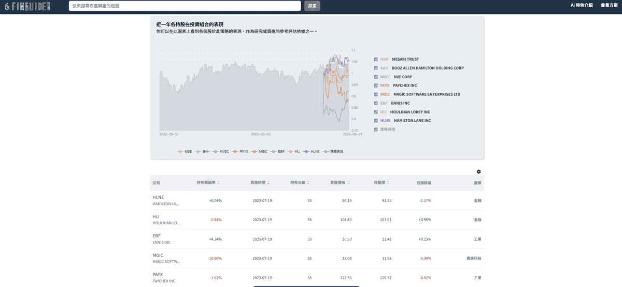Click MGIC return value -10.86%
Image resolution: width=622 pixels, height=287 pixels.
[x=215, y=258]
